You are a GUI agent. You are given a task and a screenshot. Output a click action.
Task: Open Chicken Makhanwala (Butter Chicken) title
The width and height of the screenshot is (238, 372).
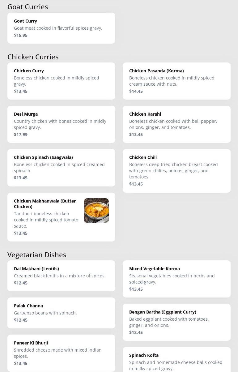(45, 204)
